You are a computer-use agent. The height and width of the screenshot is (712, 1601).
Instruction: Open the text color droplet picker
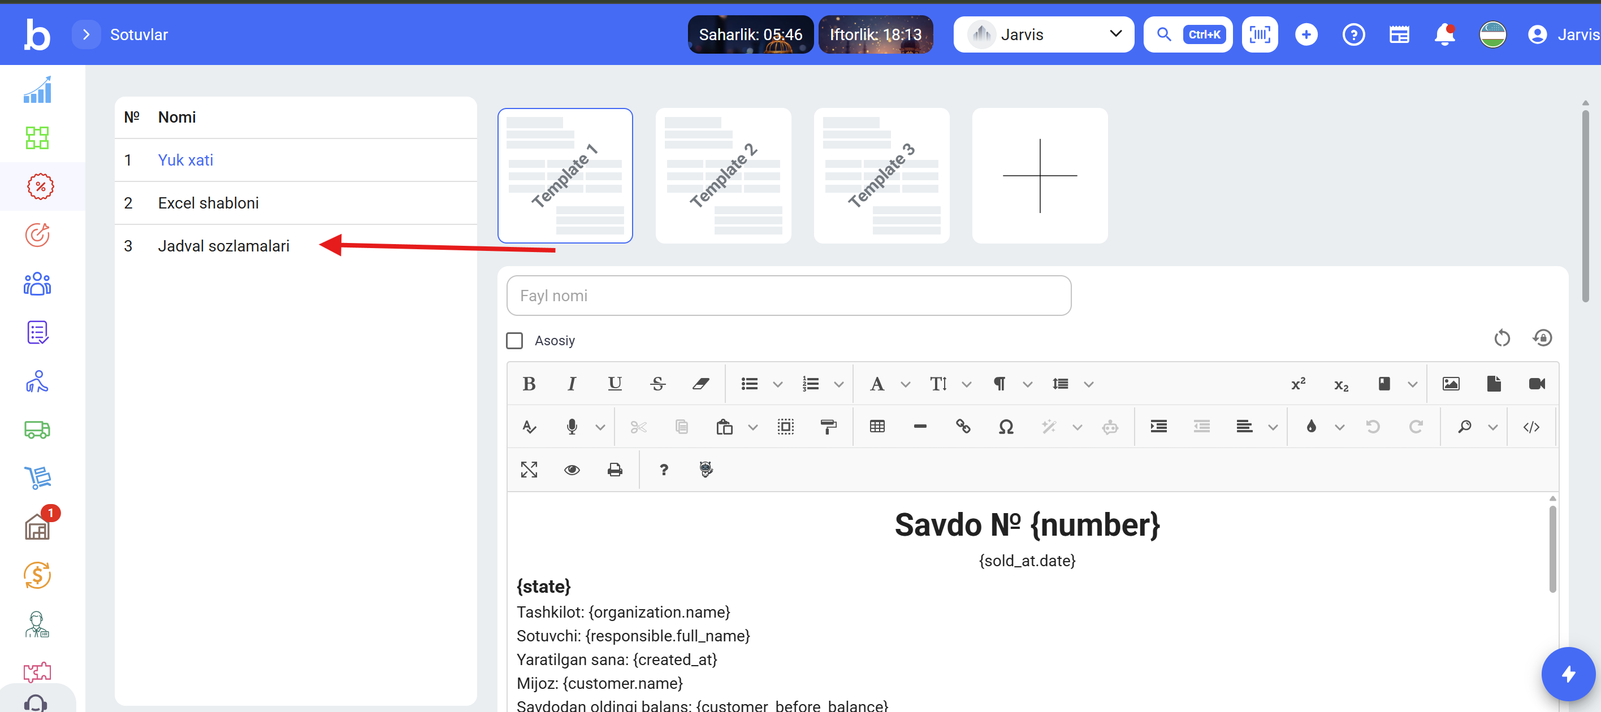1311,427
